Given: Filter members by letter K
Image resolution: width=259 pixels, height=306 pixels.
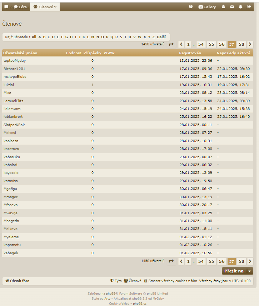Looking at the screenshot, I should pyautogui.click(x=84, y=37).
